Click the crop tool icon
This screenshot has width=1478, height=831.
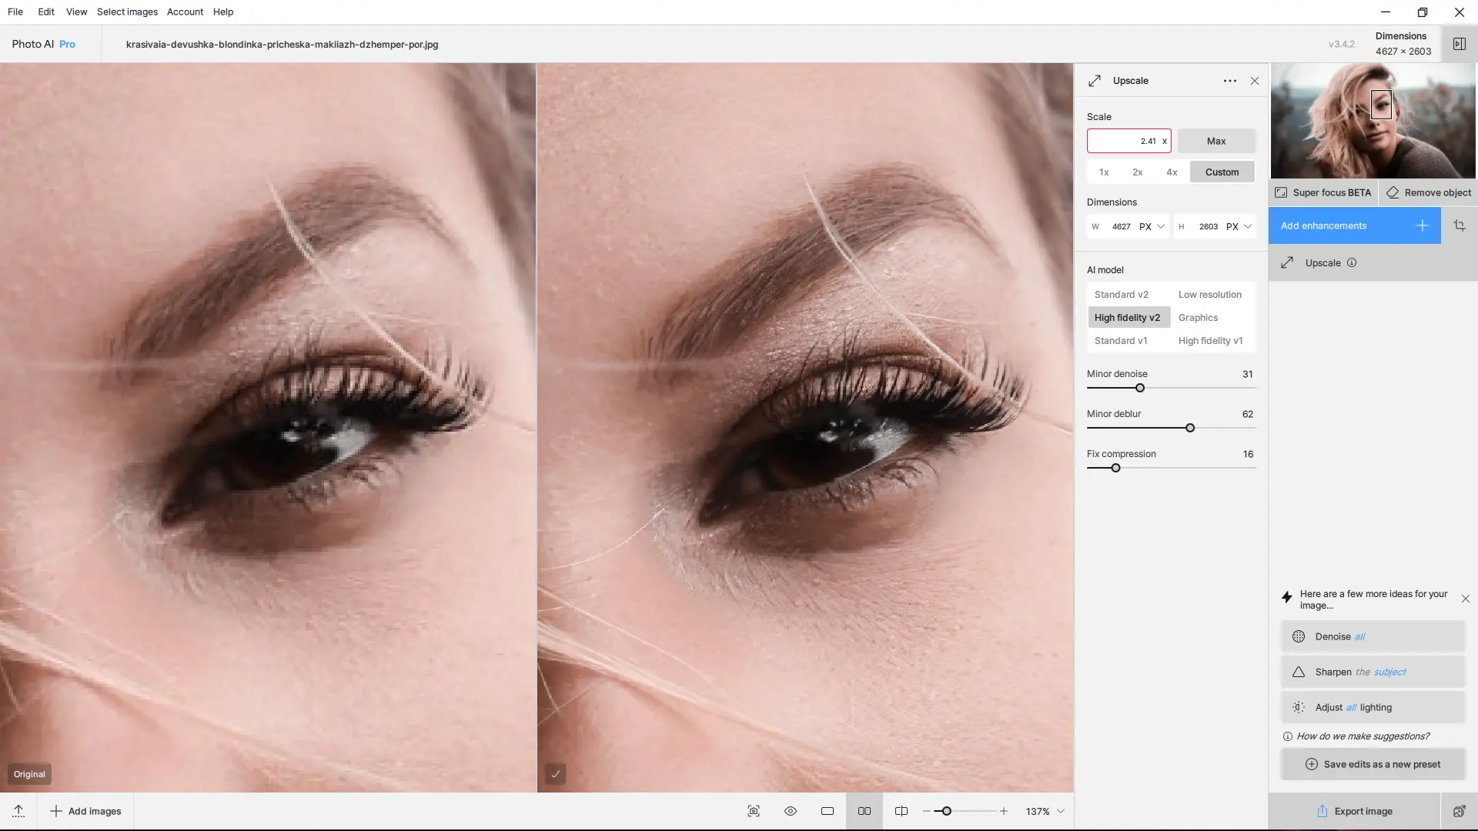point(1459,225)
